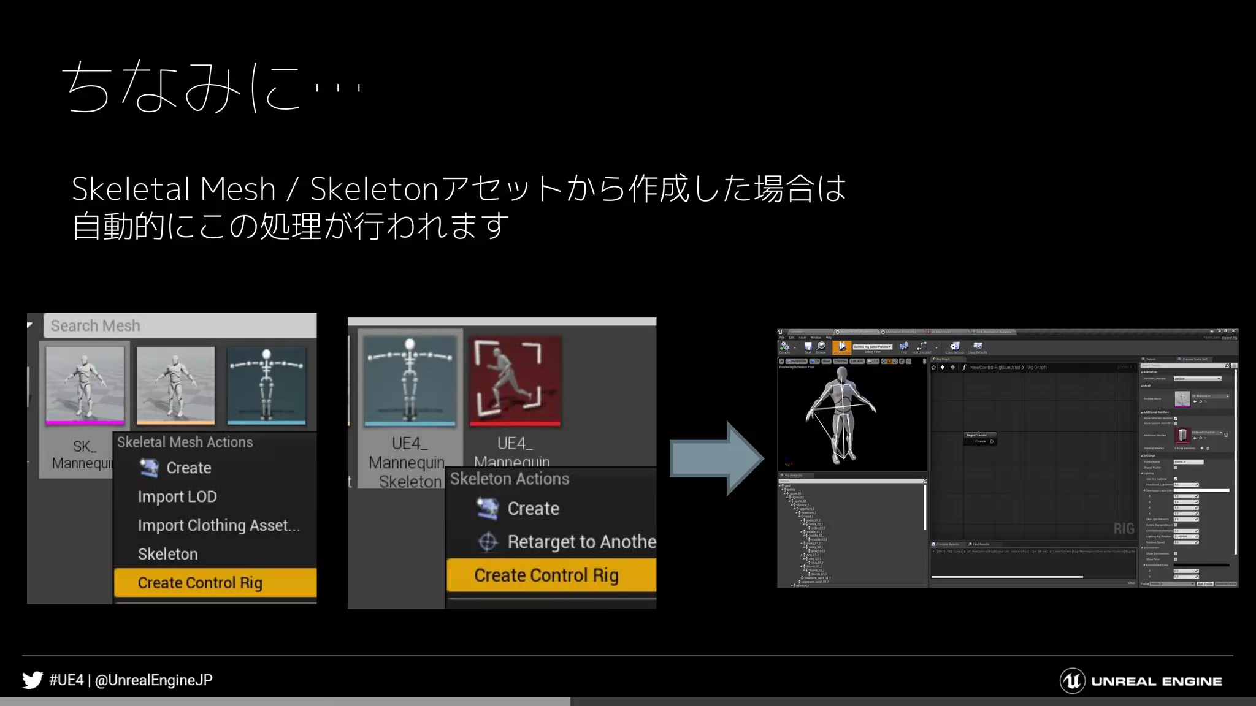The height and width of the screenshot is (706, 1256).
Task: Choose Create Control Rig under Skeletal Mesh Actions
Action: point(215,583)
